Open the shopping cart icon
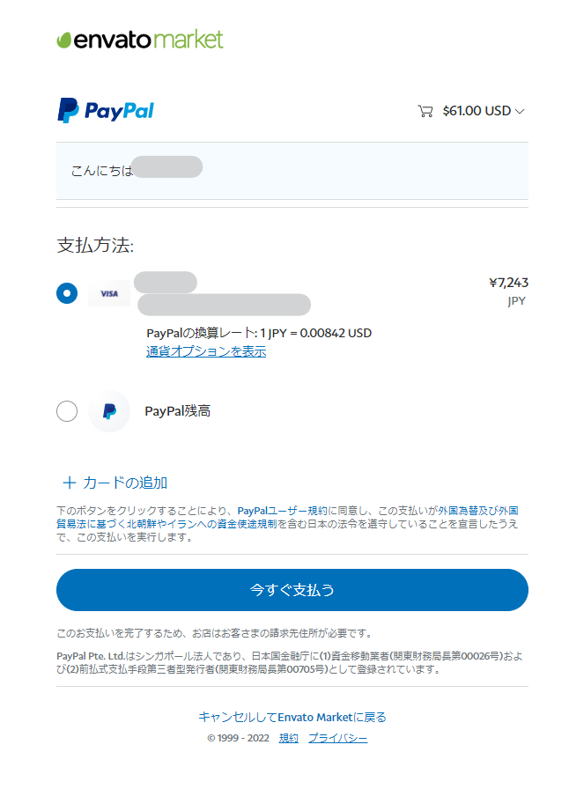Screen dimensions: 569x789 click(425, 111)
